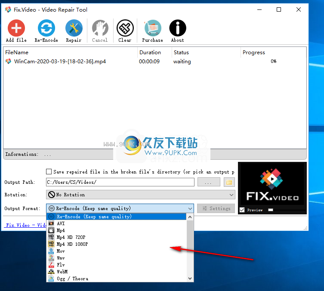Collapse the Output Format combo box
The height and width of the screenshot is (291, 324).
(120, 208)
